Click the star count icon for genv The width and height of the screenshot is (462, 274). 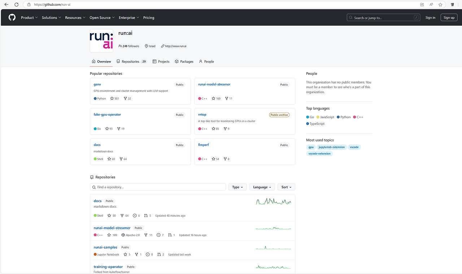click(112, 99)
